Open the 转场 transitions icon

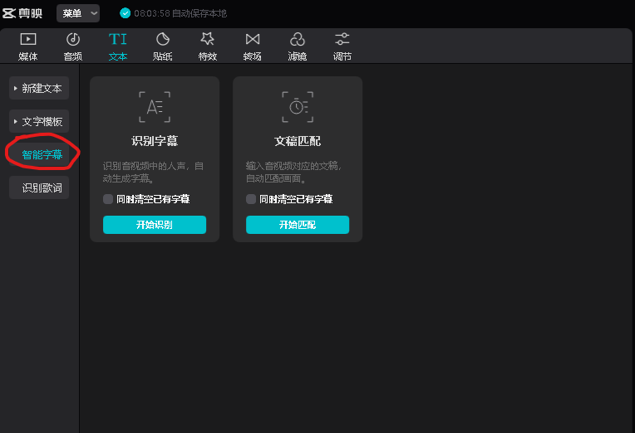pyautogui.click(x=253, y=39)
